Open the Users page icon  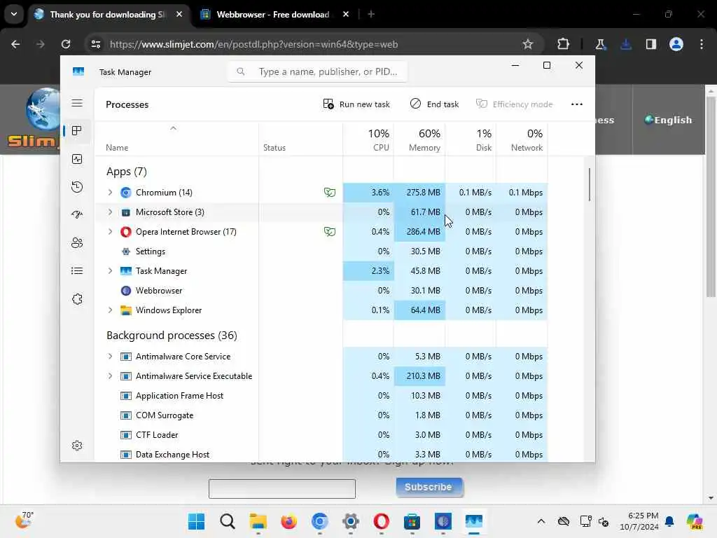pyautogui.click(x=77, y=242)
